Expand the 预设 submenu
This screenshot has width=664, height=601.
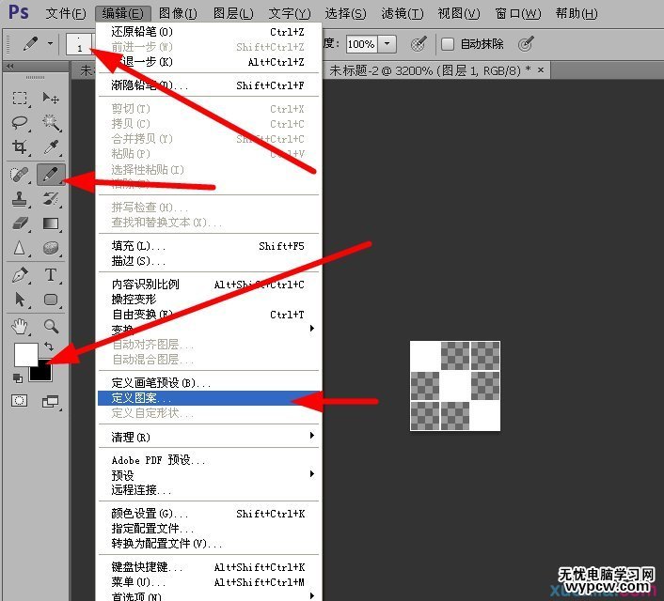(208, 475)
